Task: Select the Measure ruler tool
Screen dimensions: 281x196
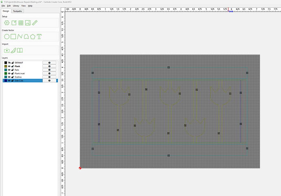Action: point(35,23)
